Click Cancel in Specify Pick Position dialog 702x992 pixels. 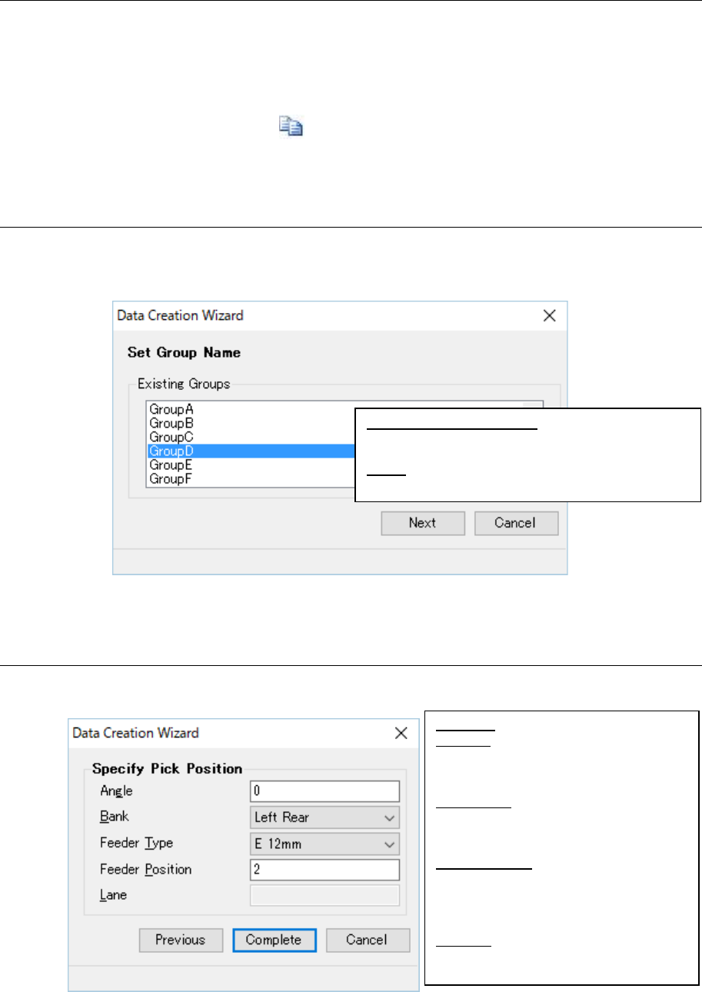[368, 940]
